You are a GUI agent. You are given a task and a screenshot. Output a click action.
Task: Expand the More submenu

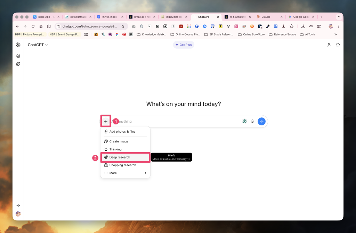click(x=125, y=173)
